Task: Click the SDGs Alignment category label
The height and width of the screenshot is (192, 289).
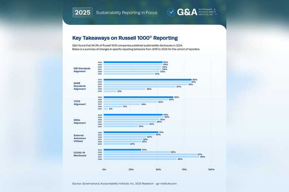Action: tap(80, 121)
